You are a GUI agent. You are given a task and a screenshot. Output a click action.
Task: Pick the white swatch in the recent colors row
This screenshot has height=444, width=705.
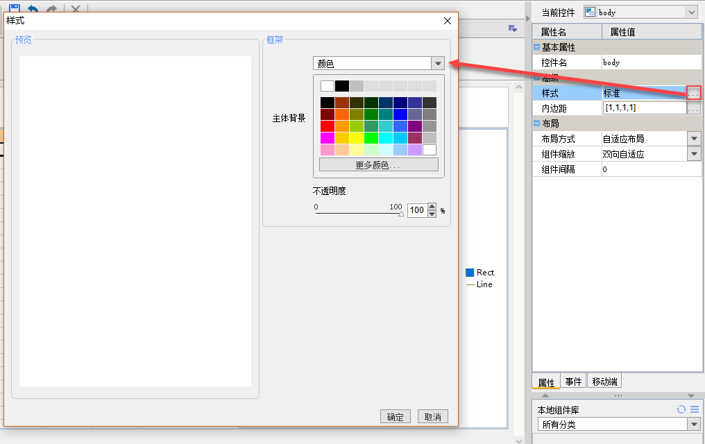click(328, 86)
